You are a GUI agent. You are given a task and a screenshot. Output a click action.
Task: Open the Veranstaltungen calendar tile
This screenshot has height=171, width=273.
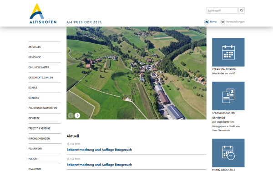[228, 52]
